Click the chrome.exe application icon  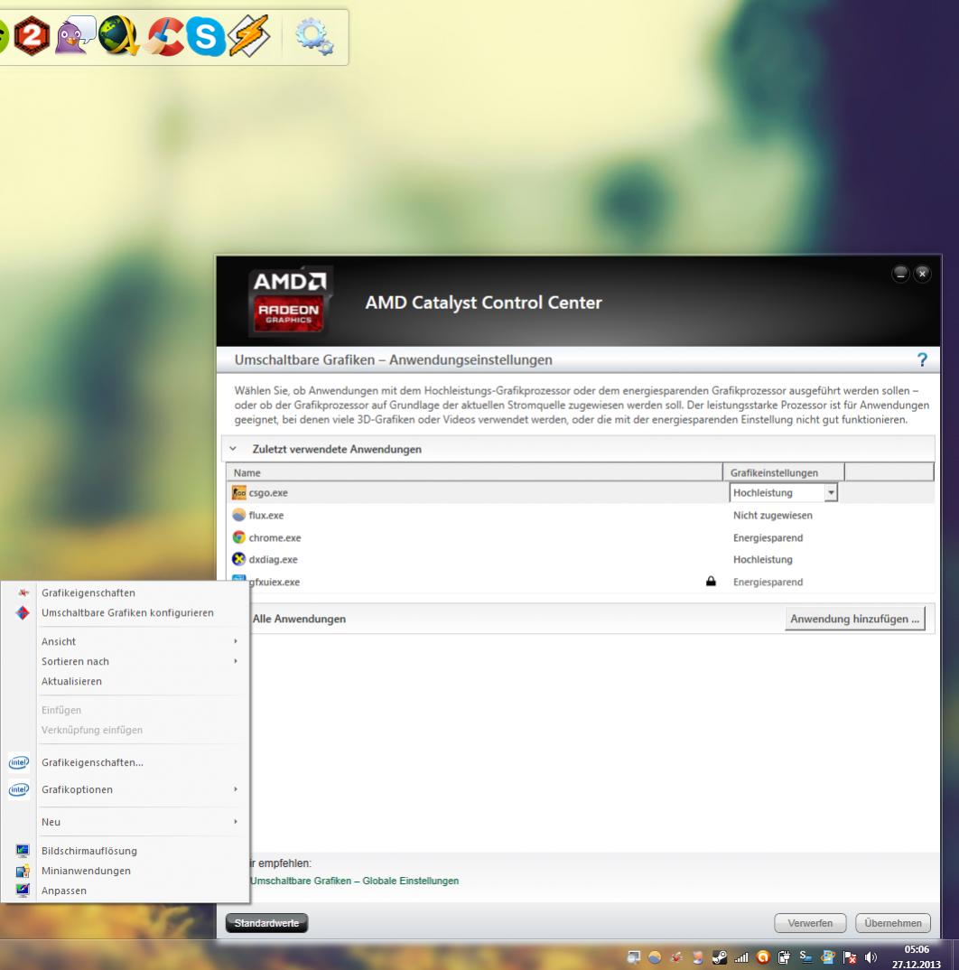tap(238, 537)
